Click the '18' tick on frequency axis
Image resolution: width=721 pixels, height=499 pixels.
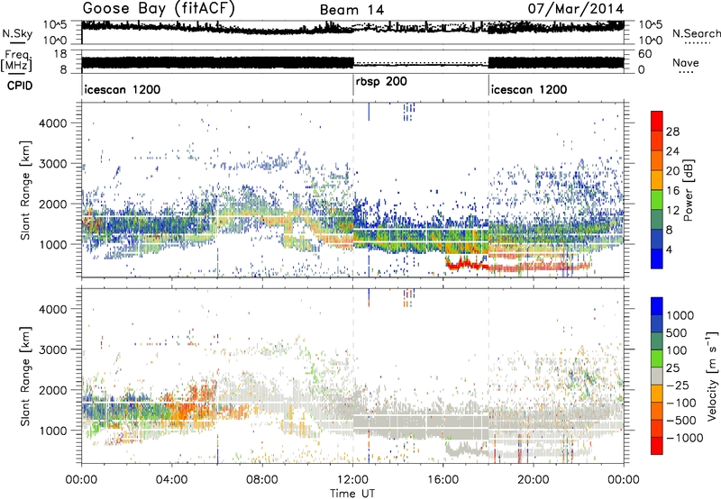60,54
